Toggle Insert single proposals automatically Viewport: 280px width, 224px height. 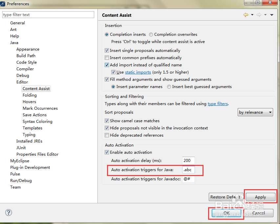coord(107,51)
